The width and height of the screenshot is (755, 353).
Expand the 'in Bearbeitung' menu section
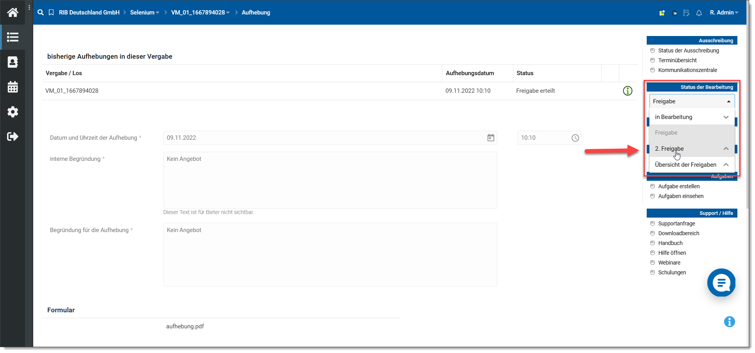point(692,117)
